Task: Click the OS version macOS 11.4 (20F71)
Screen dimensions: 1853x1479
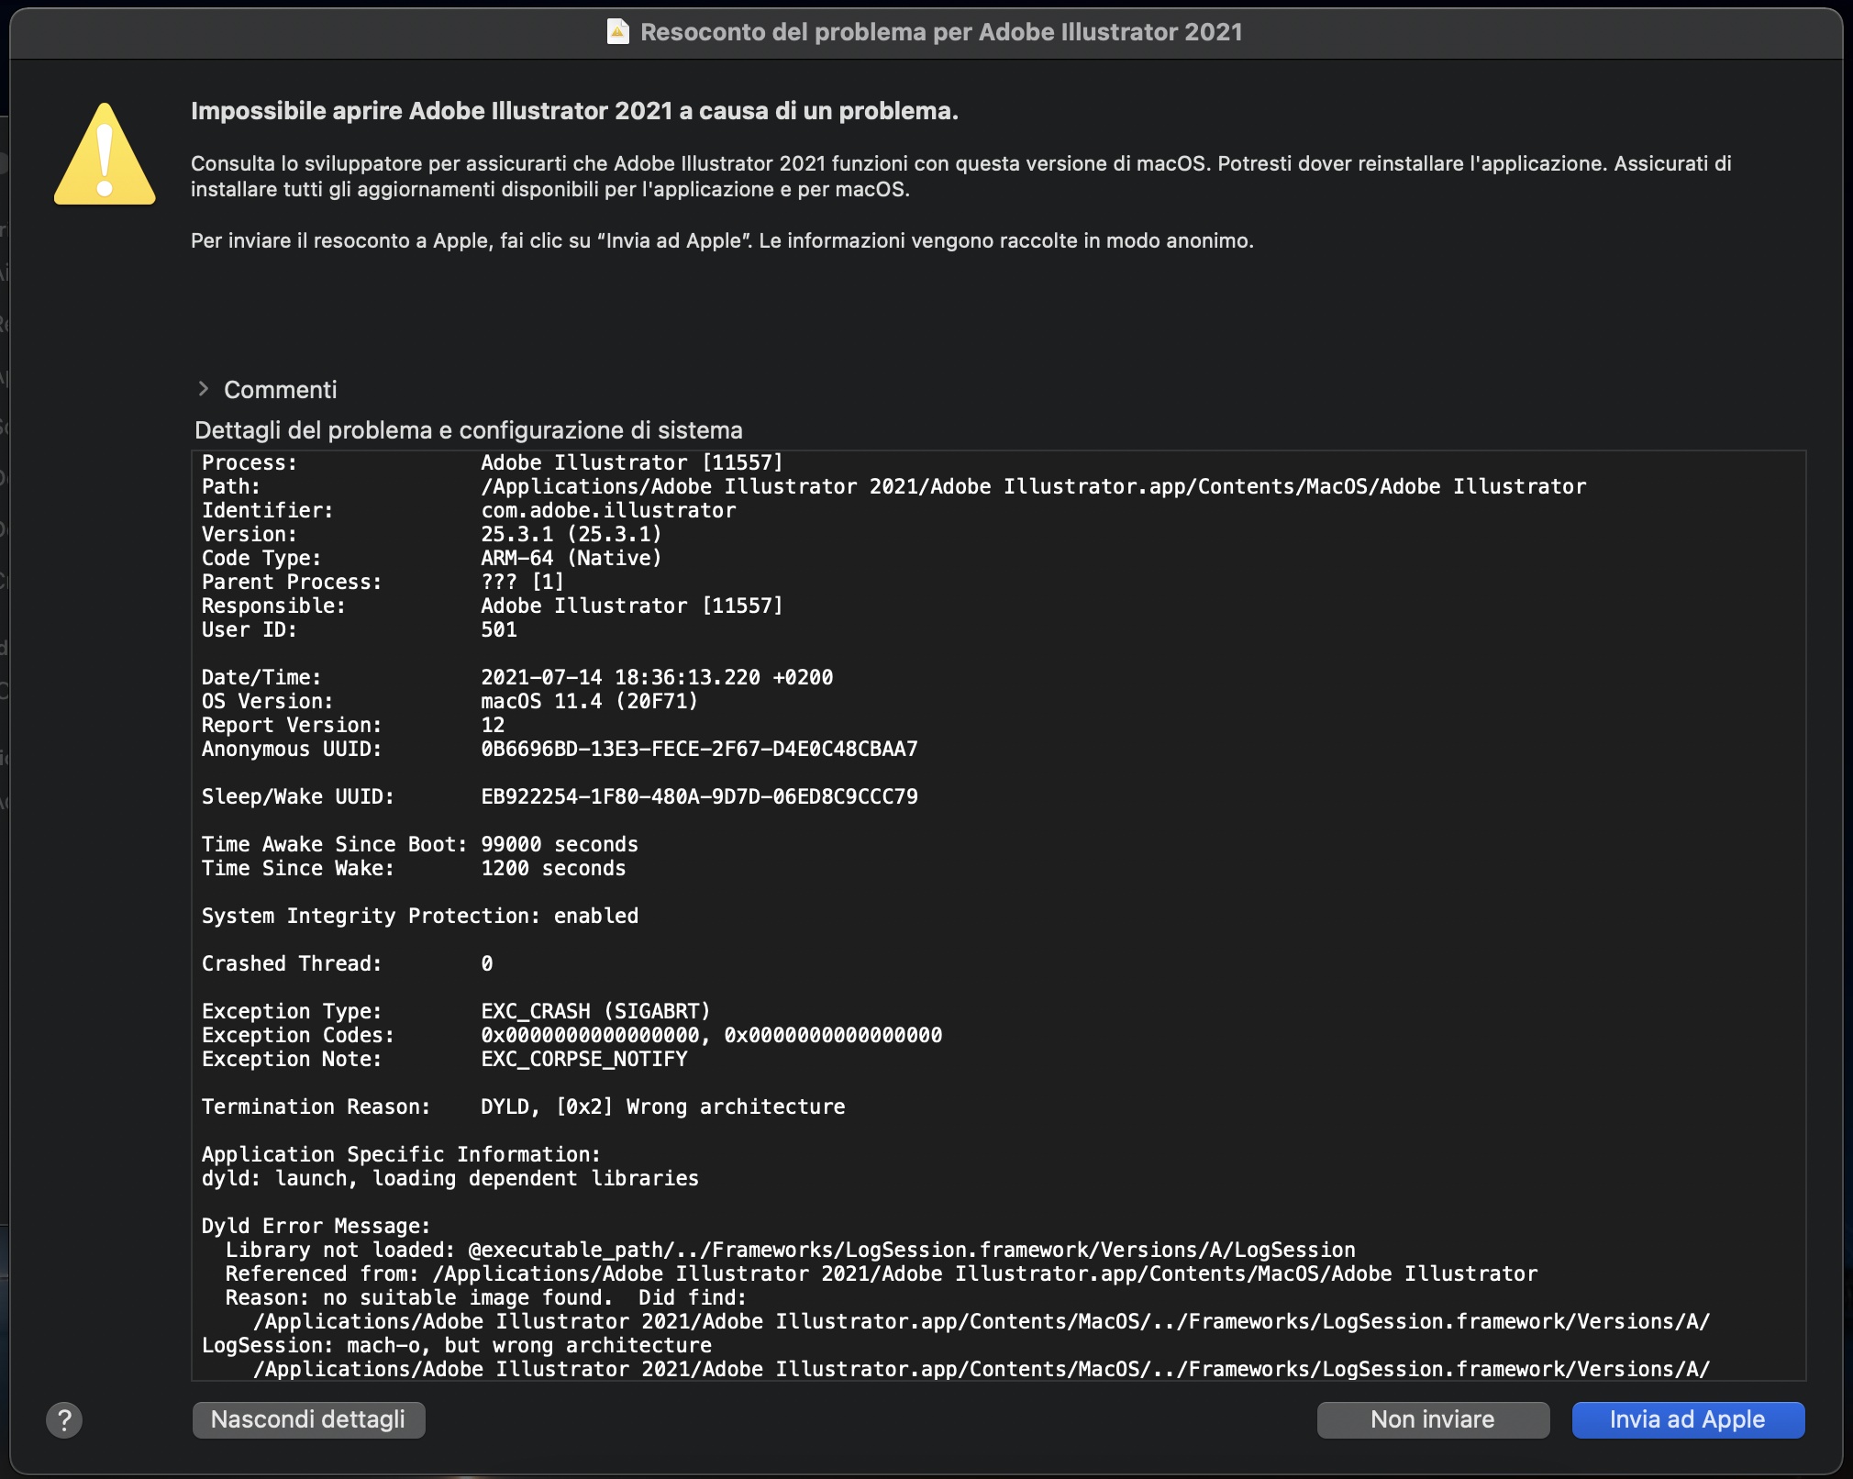Action: pos(590,701)
